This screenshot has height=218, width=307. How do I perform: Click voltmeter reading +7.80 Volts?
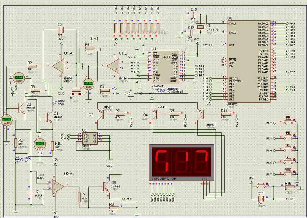pos(88,84)
